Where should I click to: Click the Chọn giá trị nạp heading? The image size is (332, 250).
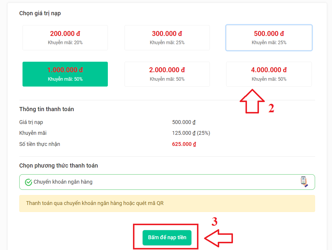[x=40, y=13]
